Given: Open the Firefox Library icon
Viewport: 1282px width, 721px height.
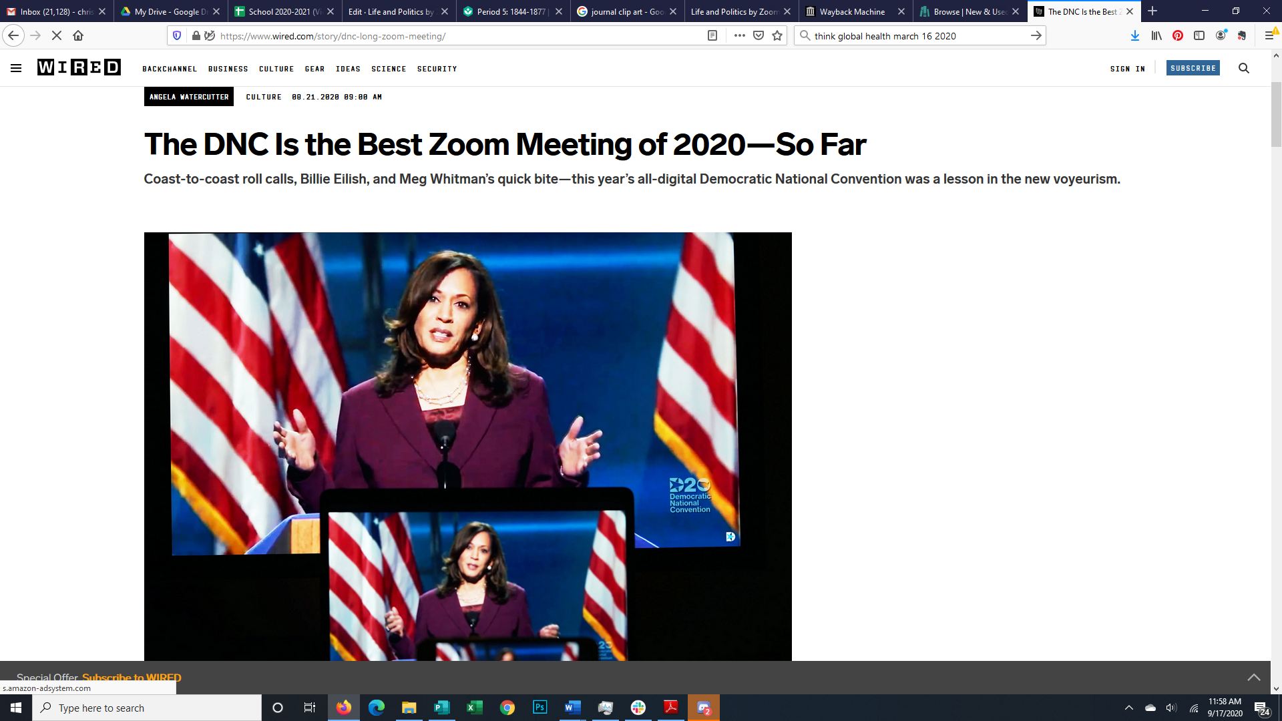Looking at the screenshot, I should [1156, 36].
